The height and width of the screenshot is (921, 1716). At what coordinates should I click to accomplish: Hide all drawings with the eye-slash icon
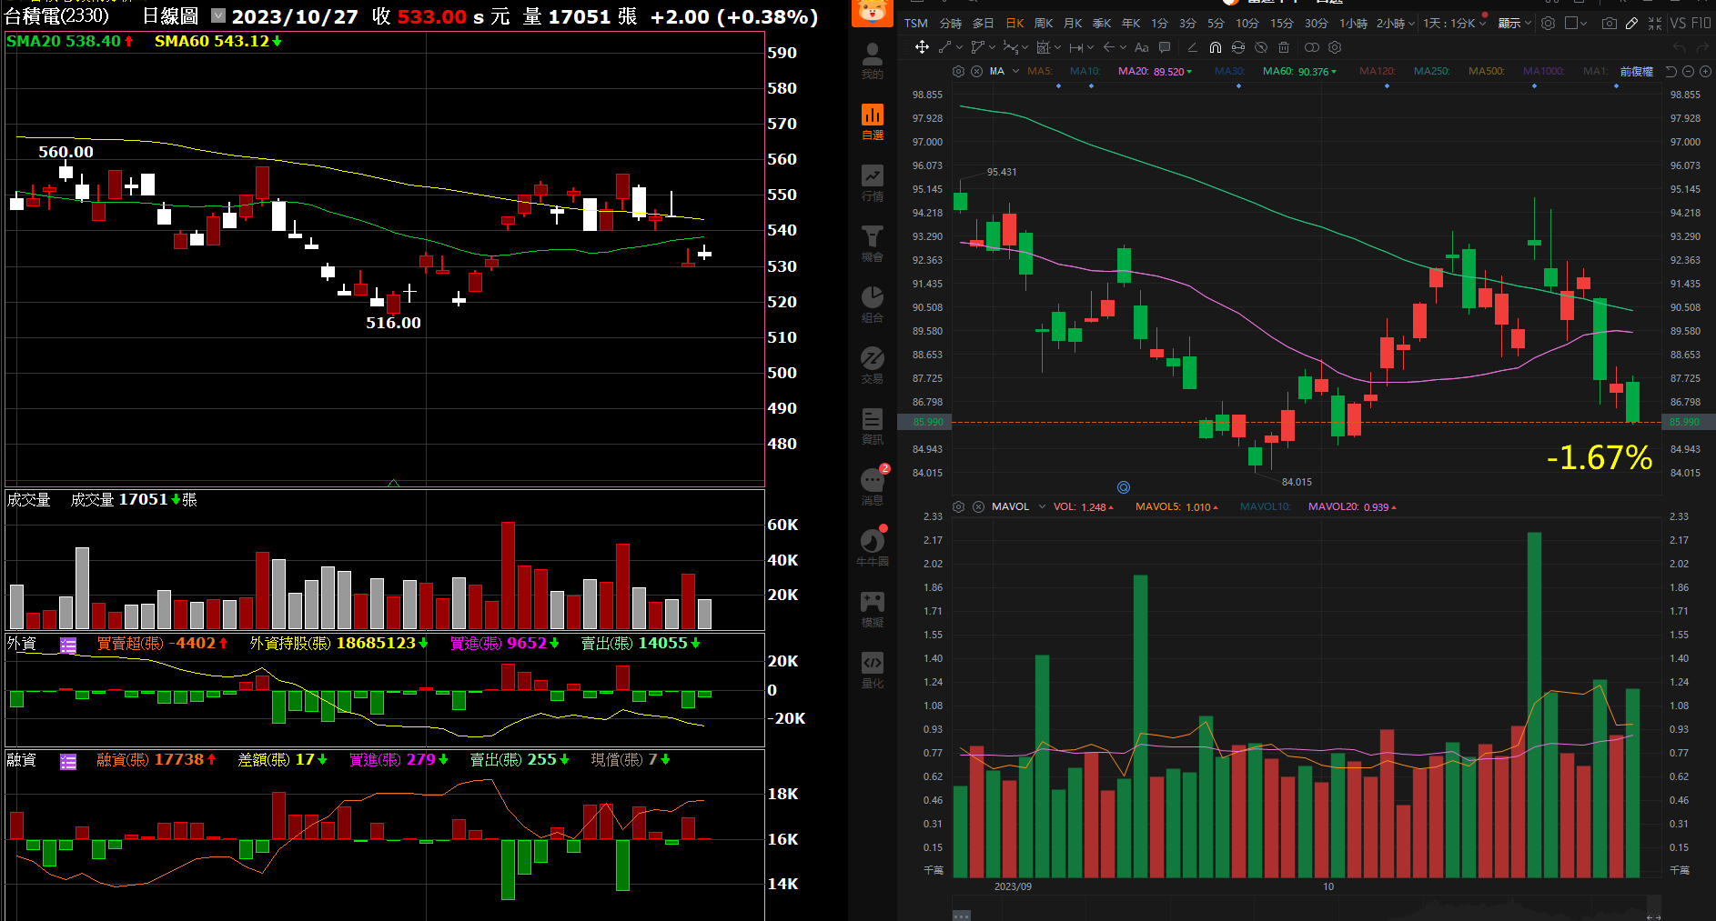(1261, 47)
